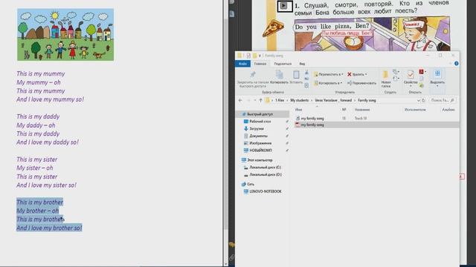Click the '1 Alex' breadcrumb in address bar
This screenshot has width=476, height=267.
pyautogui.click(x=280, y=100)
